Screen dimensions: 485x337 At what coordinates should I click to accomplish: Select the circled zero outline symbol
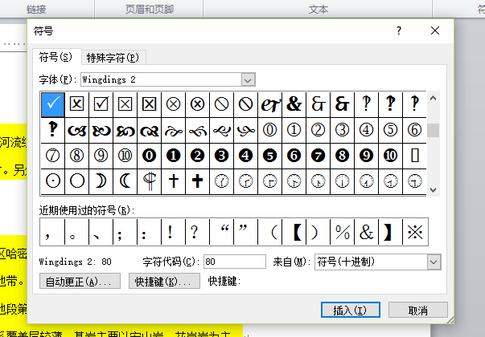click(269, 130)
